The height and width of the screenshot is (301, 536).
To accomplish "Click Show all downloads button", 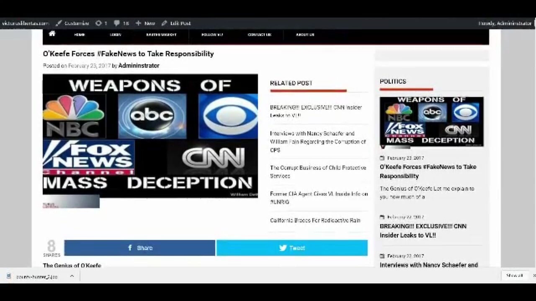I will (x=514, y=275).
